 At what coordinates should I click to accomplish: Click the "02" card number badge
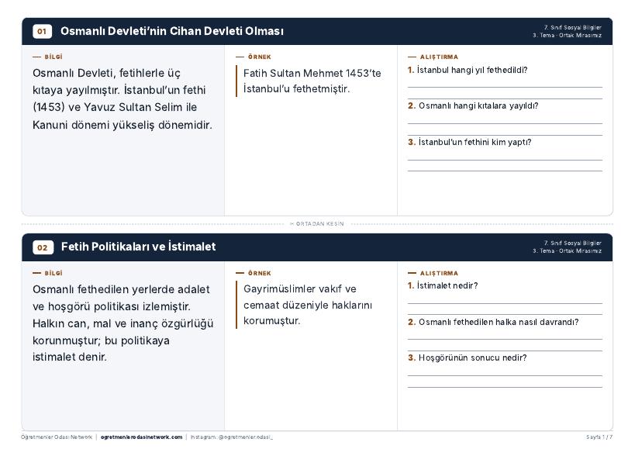pos(43,247)
